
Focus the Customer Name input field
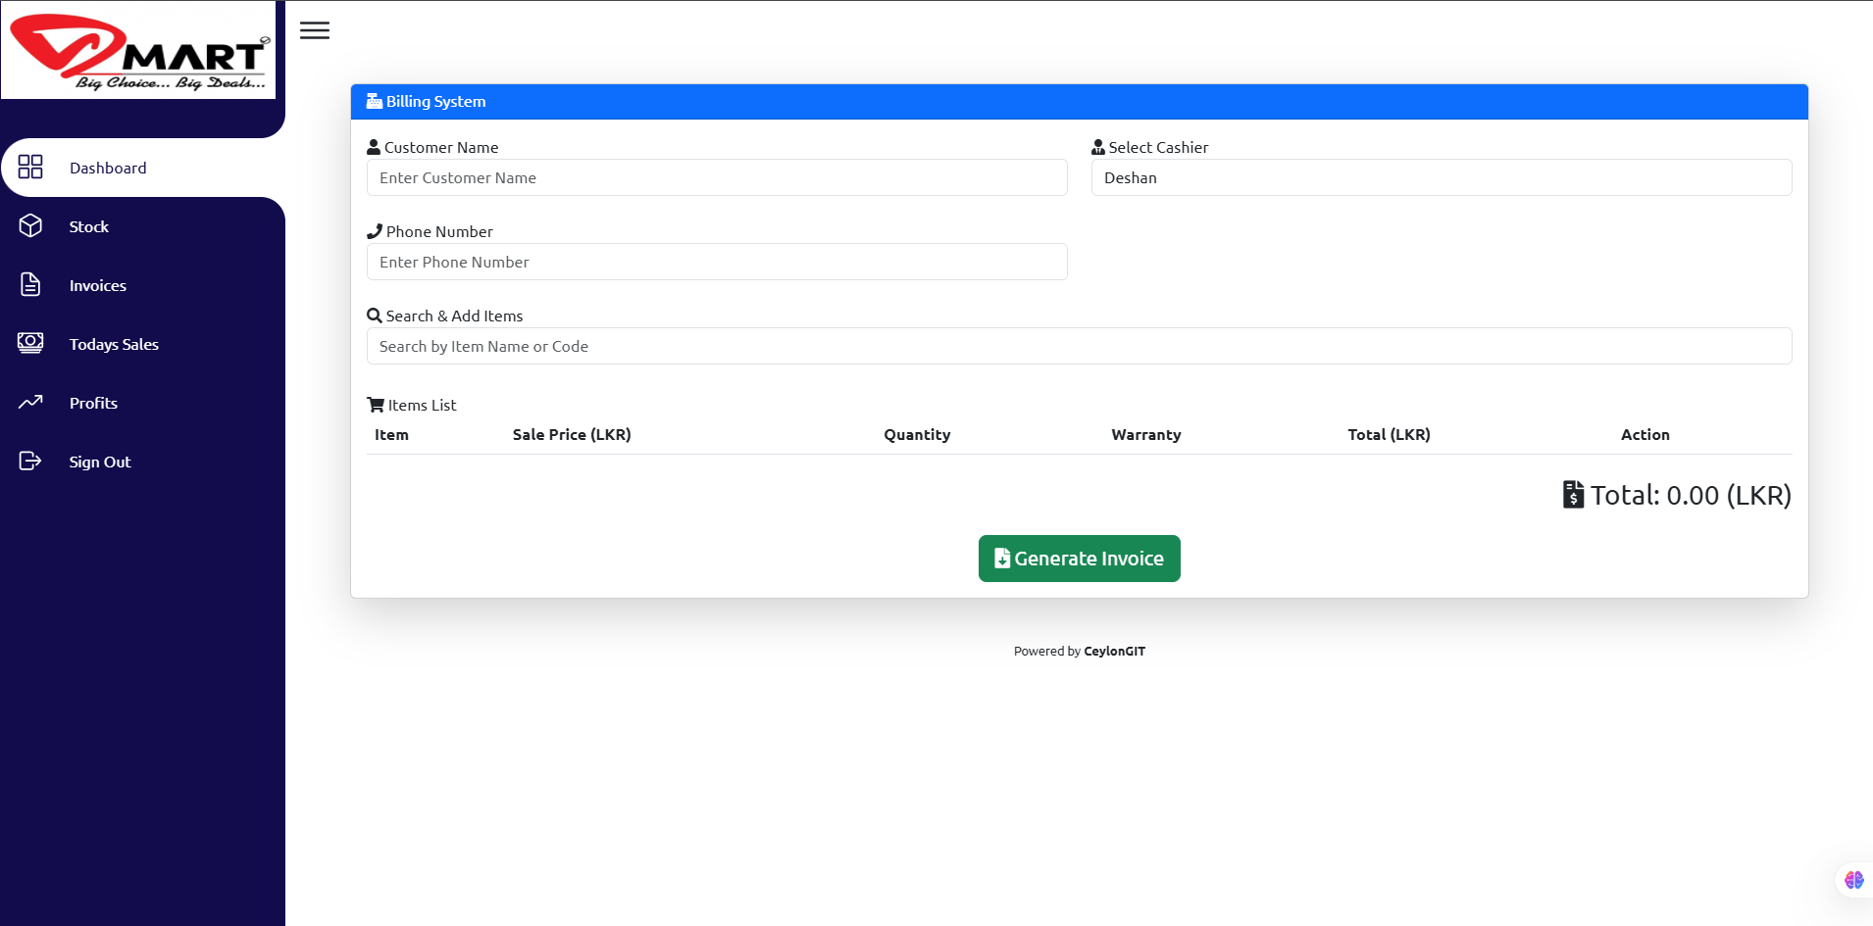pos(717,178)
